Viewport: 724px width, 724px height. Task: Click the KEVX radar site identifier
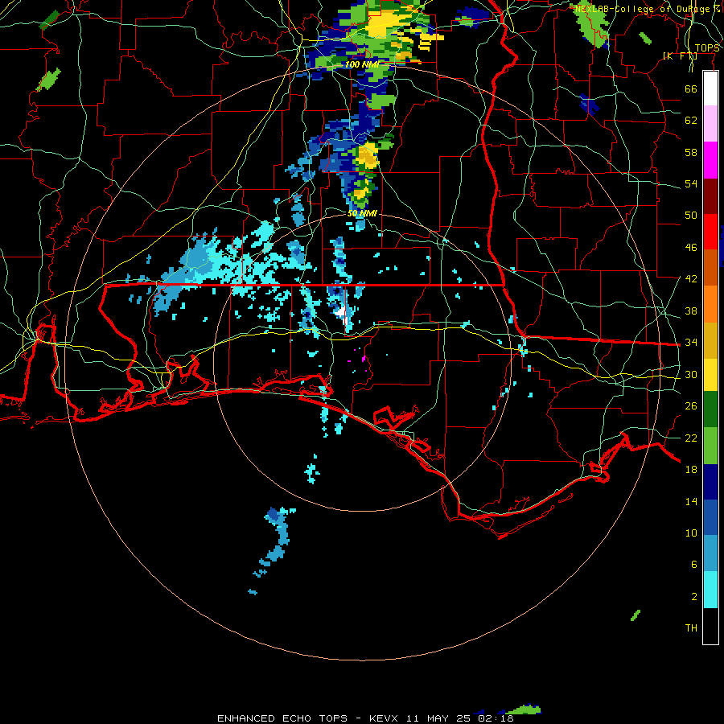coord(383,718)
